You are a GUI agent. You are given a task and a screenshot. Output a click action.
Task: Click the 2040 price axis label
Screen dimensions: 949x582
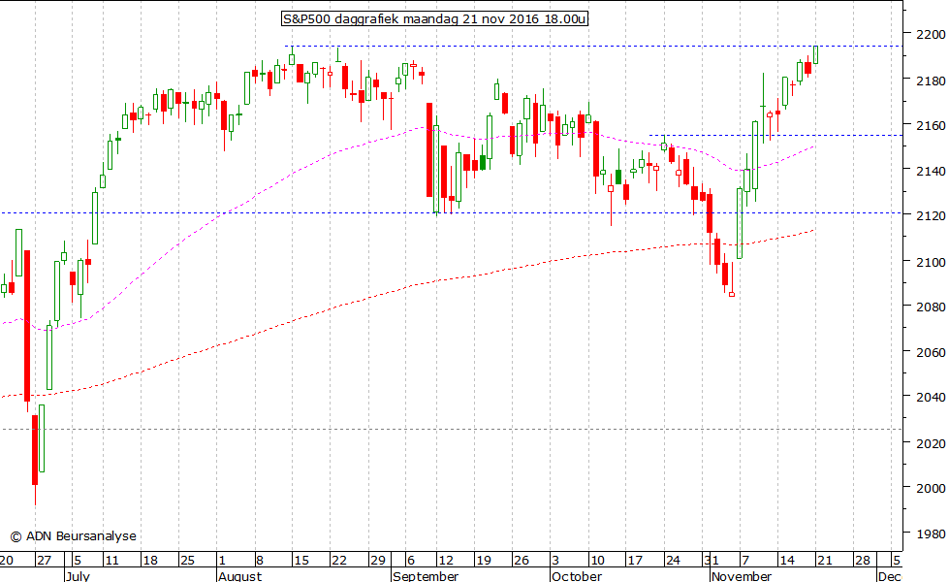click(931, 398)
